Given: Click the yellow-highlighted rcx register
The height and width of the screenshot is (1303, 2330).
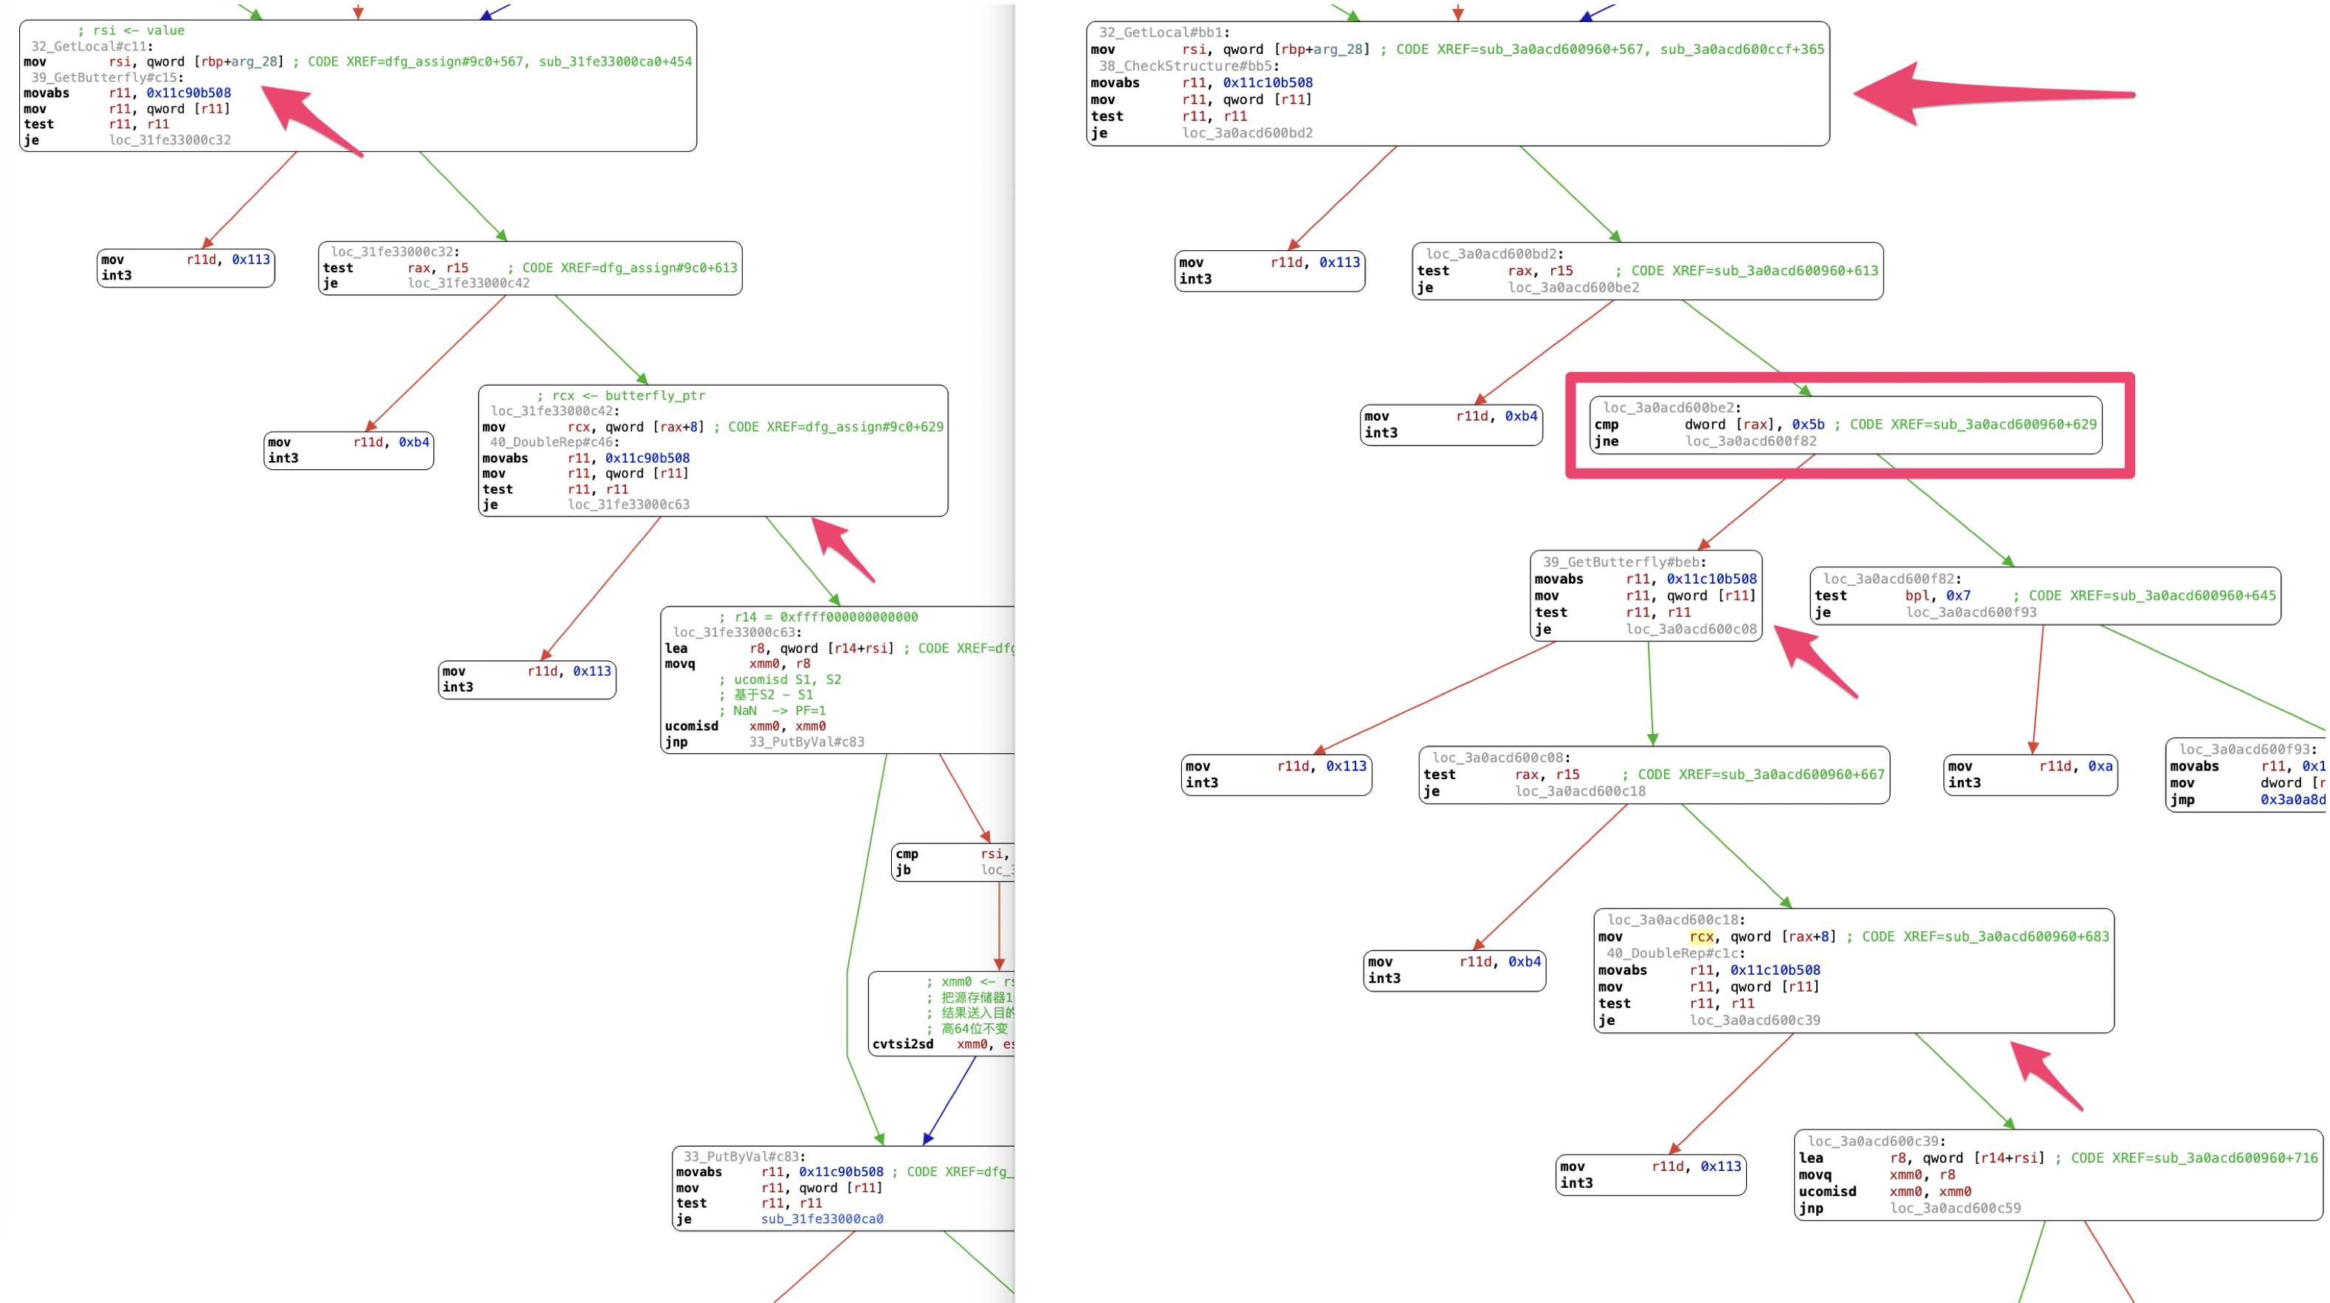Looking at the screenshot, I should tap(1702, 937).
